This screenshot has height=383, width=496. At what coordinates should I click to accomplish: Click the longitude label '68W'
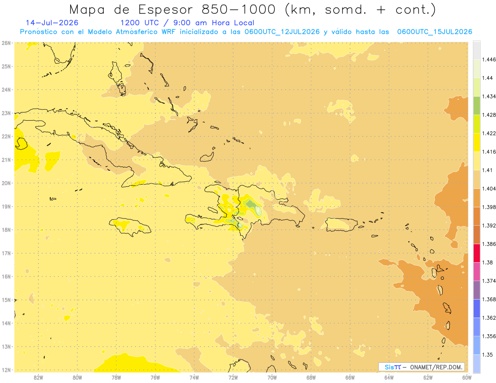311,377
